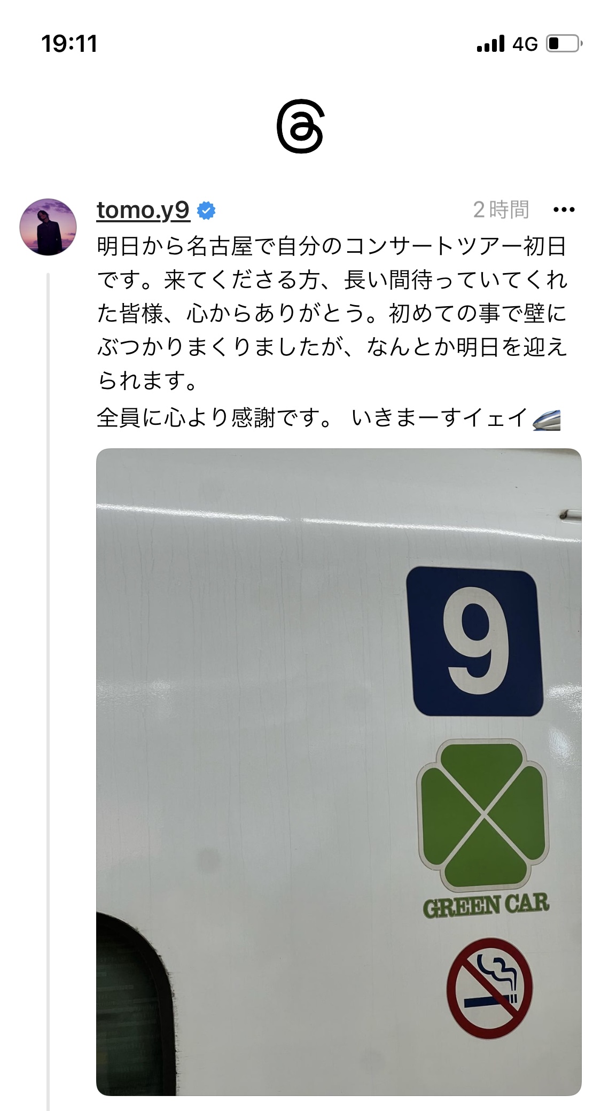Screen dimensions: 601x1111
Task: Tap the no-smoking symbol in the photo
Action: click(x=490, y=988)
